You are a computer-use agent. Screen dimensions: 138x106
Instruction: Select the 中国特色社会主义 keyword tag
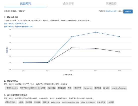pos(11,88)
